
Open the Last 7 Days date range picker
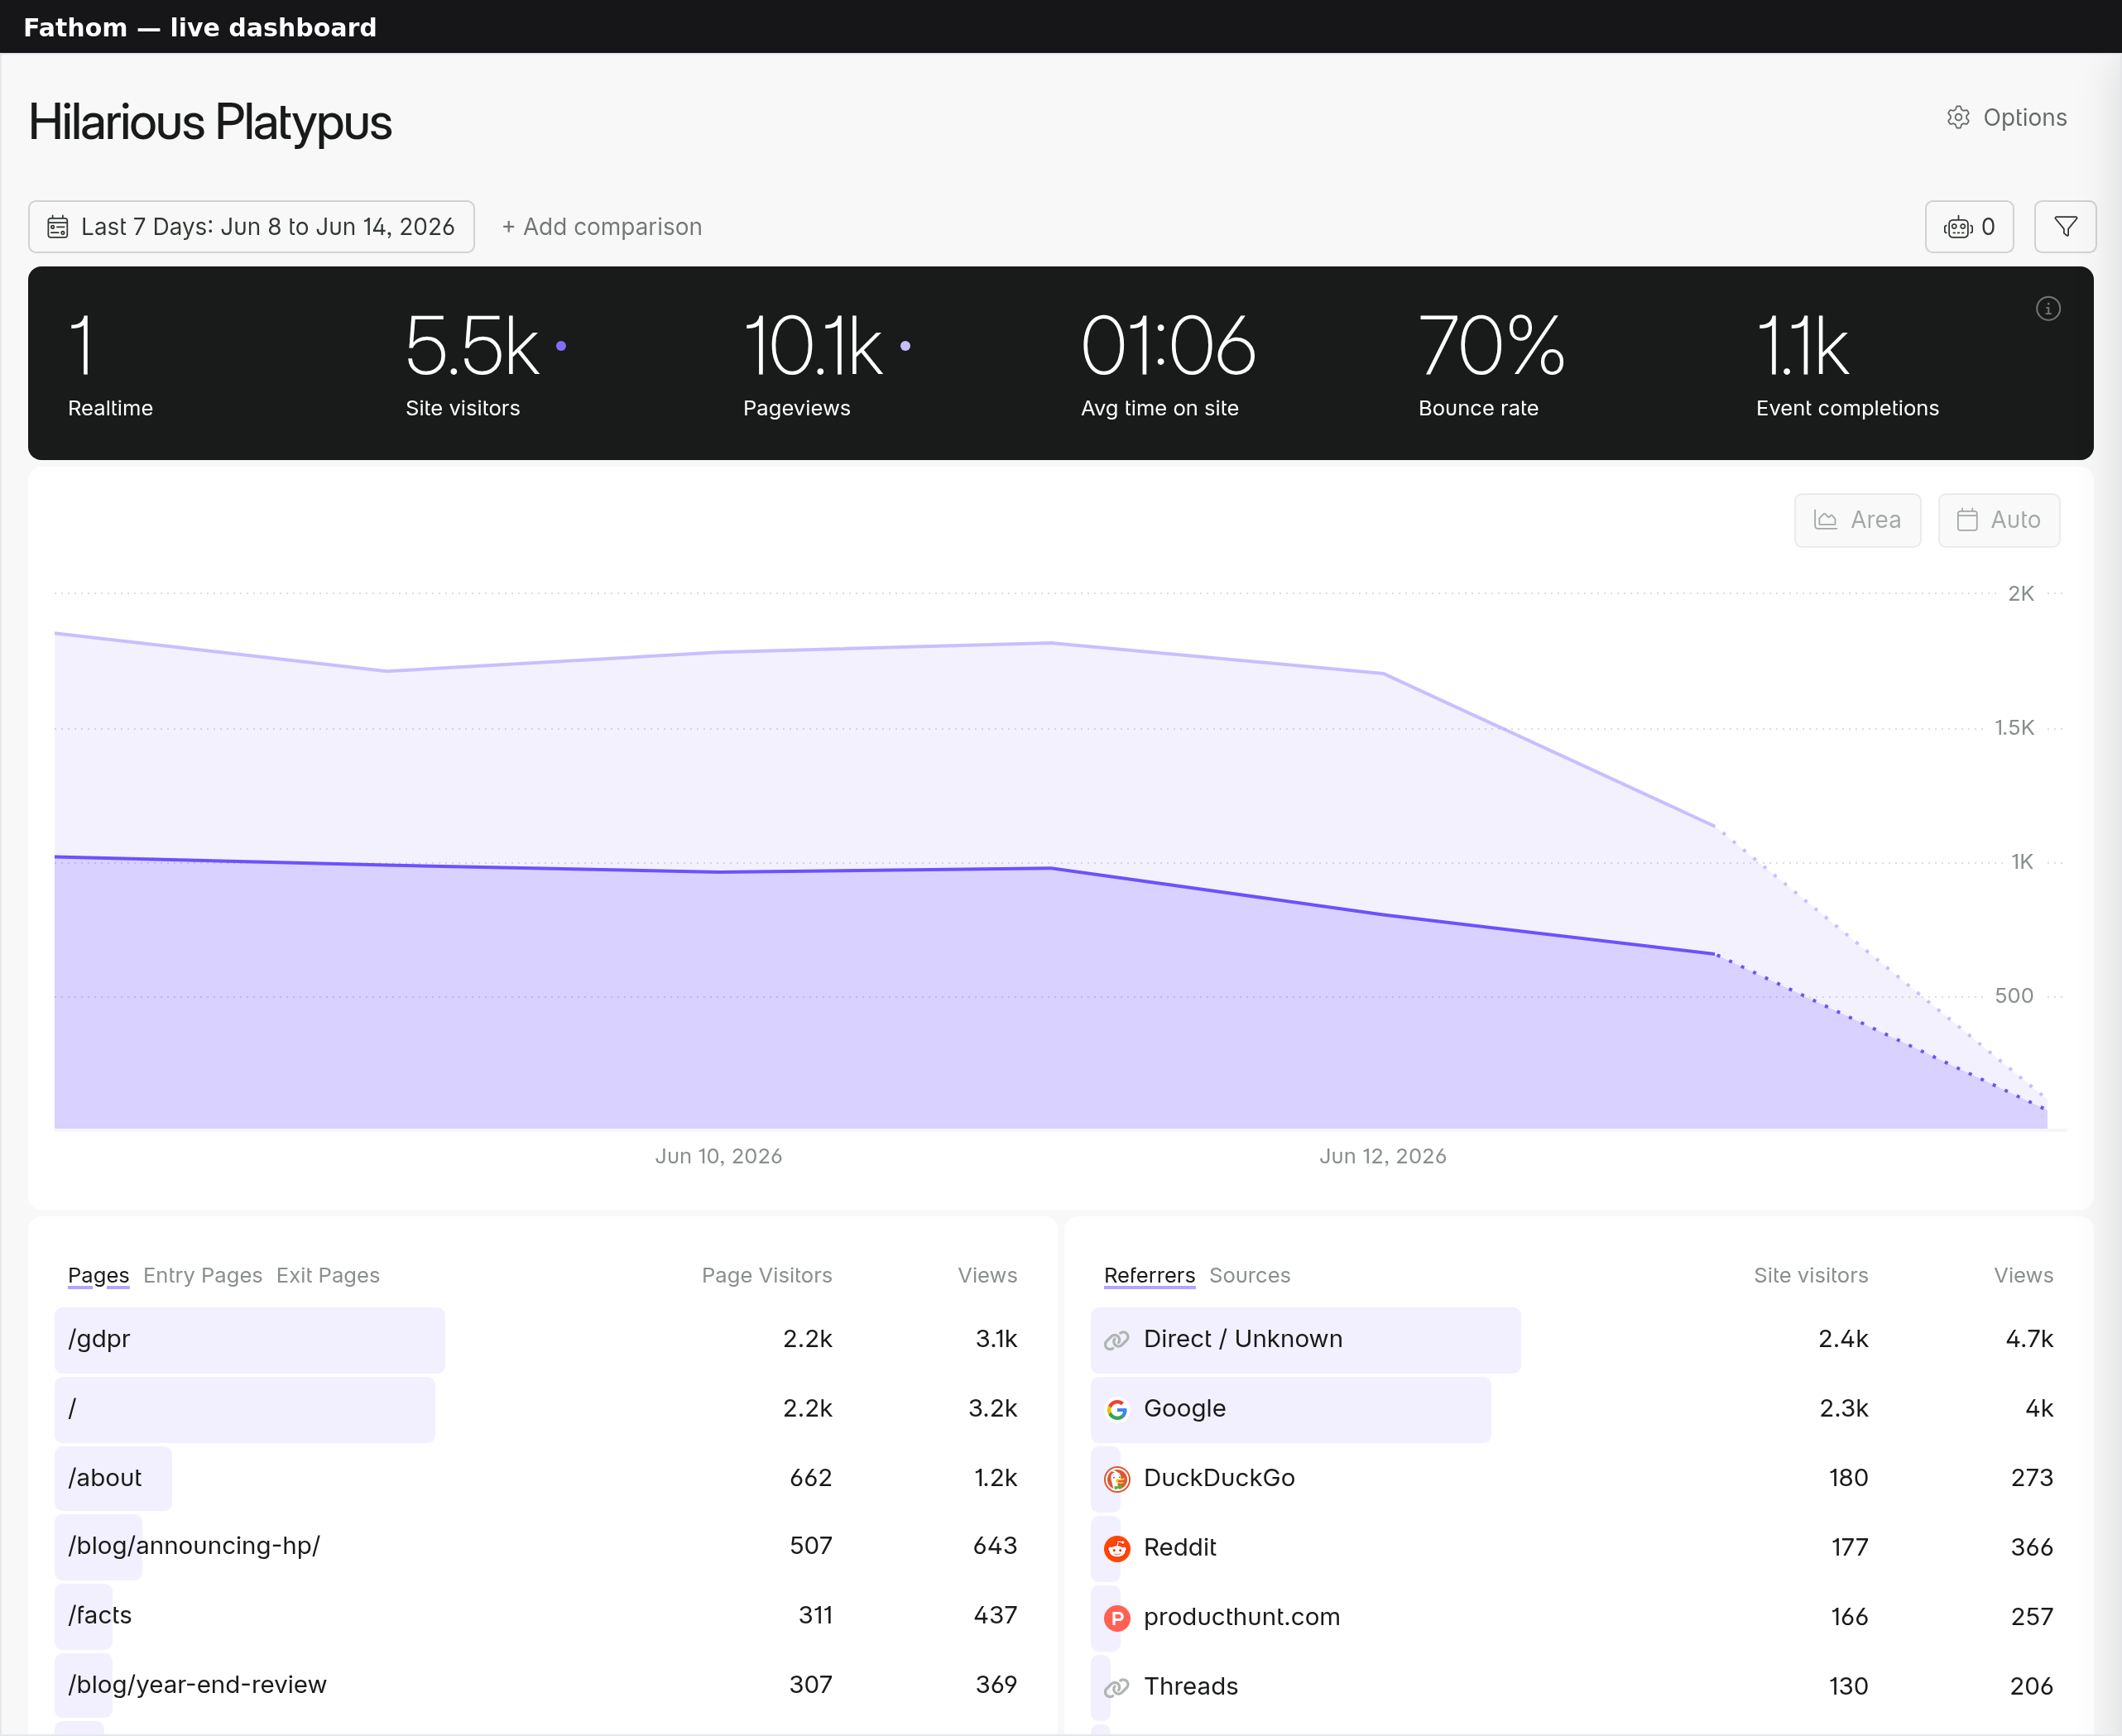pos(251,227)
